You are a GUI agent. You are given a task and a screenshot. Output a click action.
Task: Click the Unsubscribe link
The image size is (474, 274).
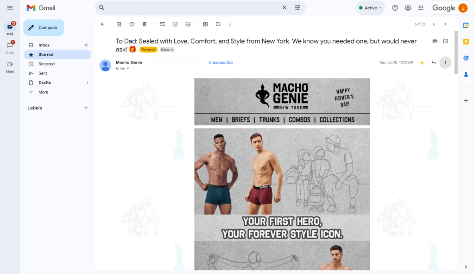point(221,63)
